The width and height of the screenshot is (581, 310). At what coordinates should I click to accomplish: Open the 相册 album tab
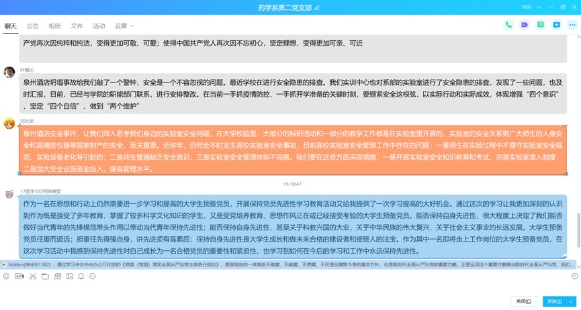(54, 26)
